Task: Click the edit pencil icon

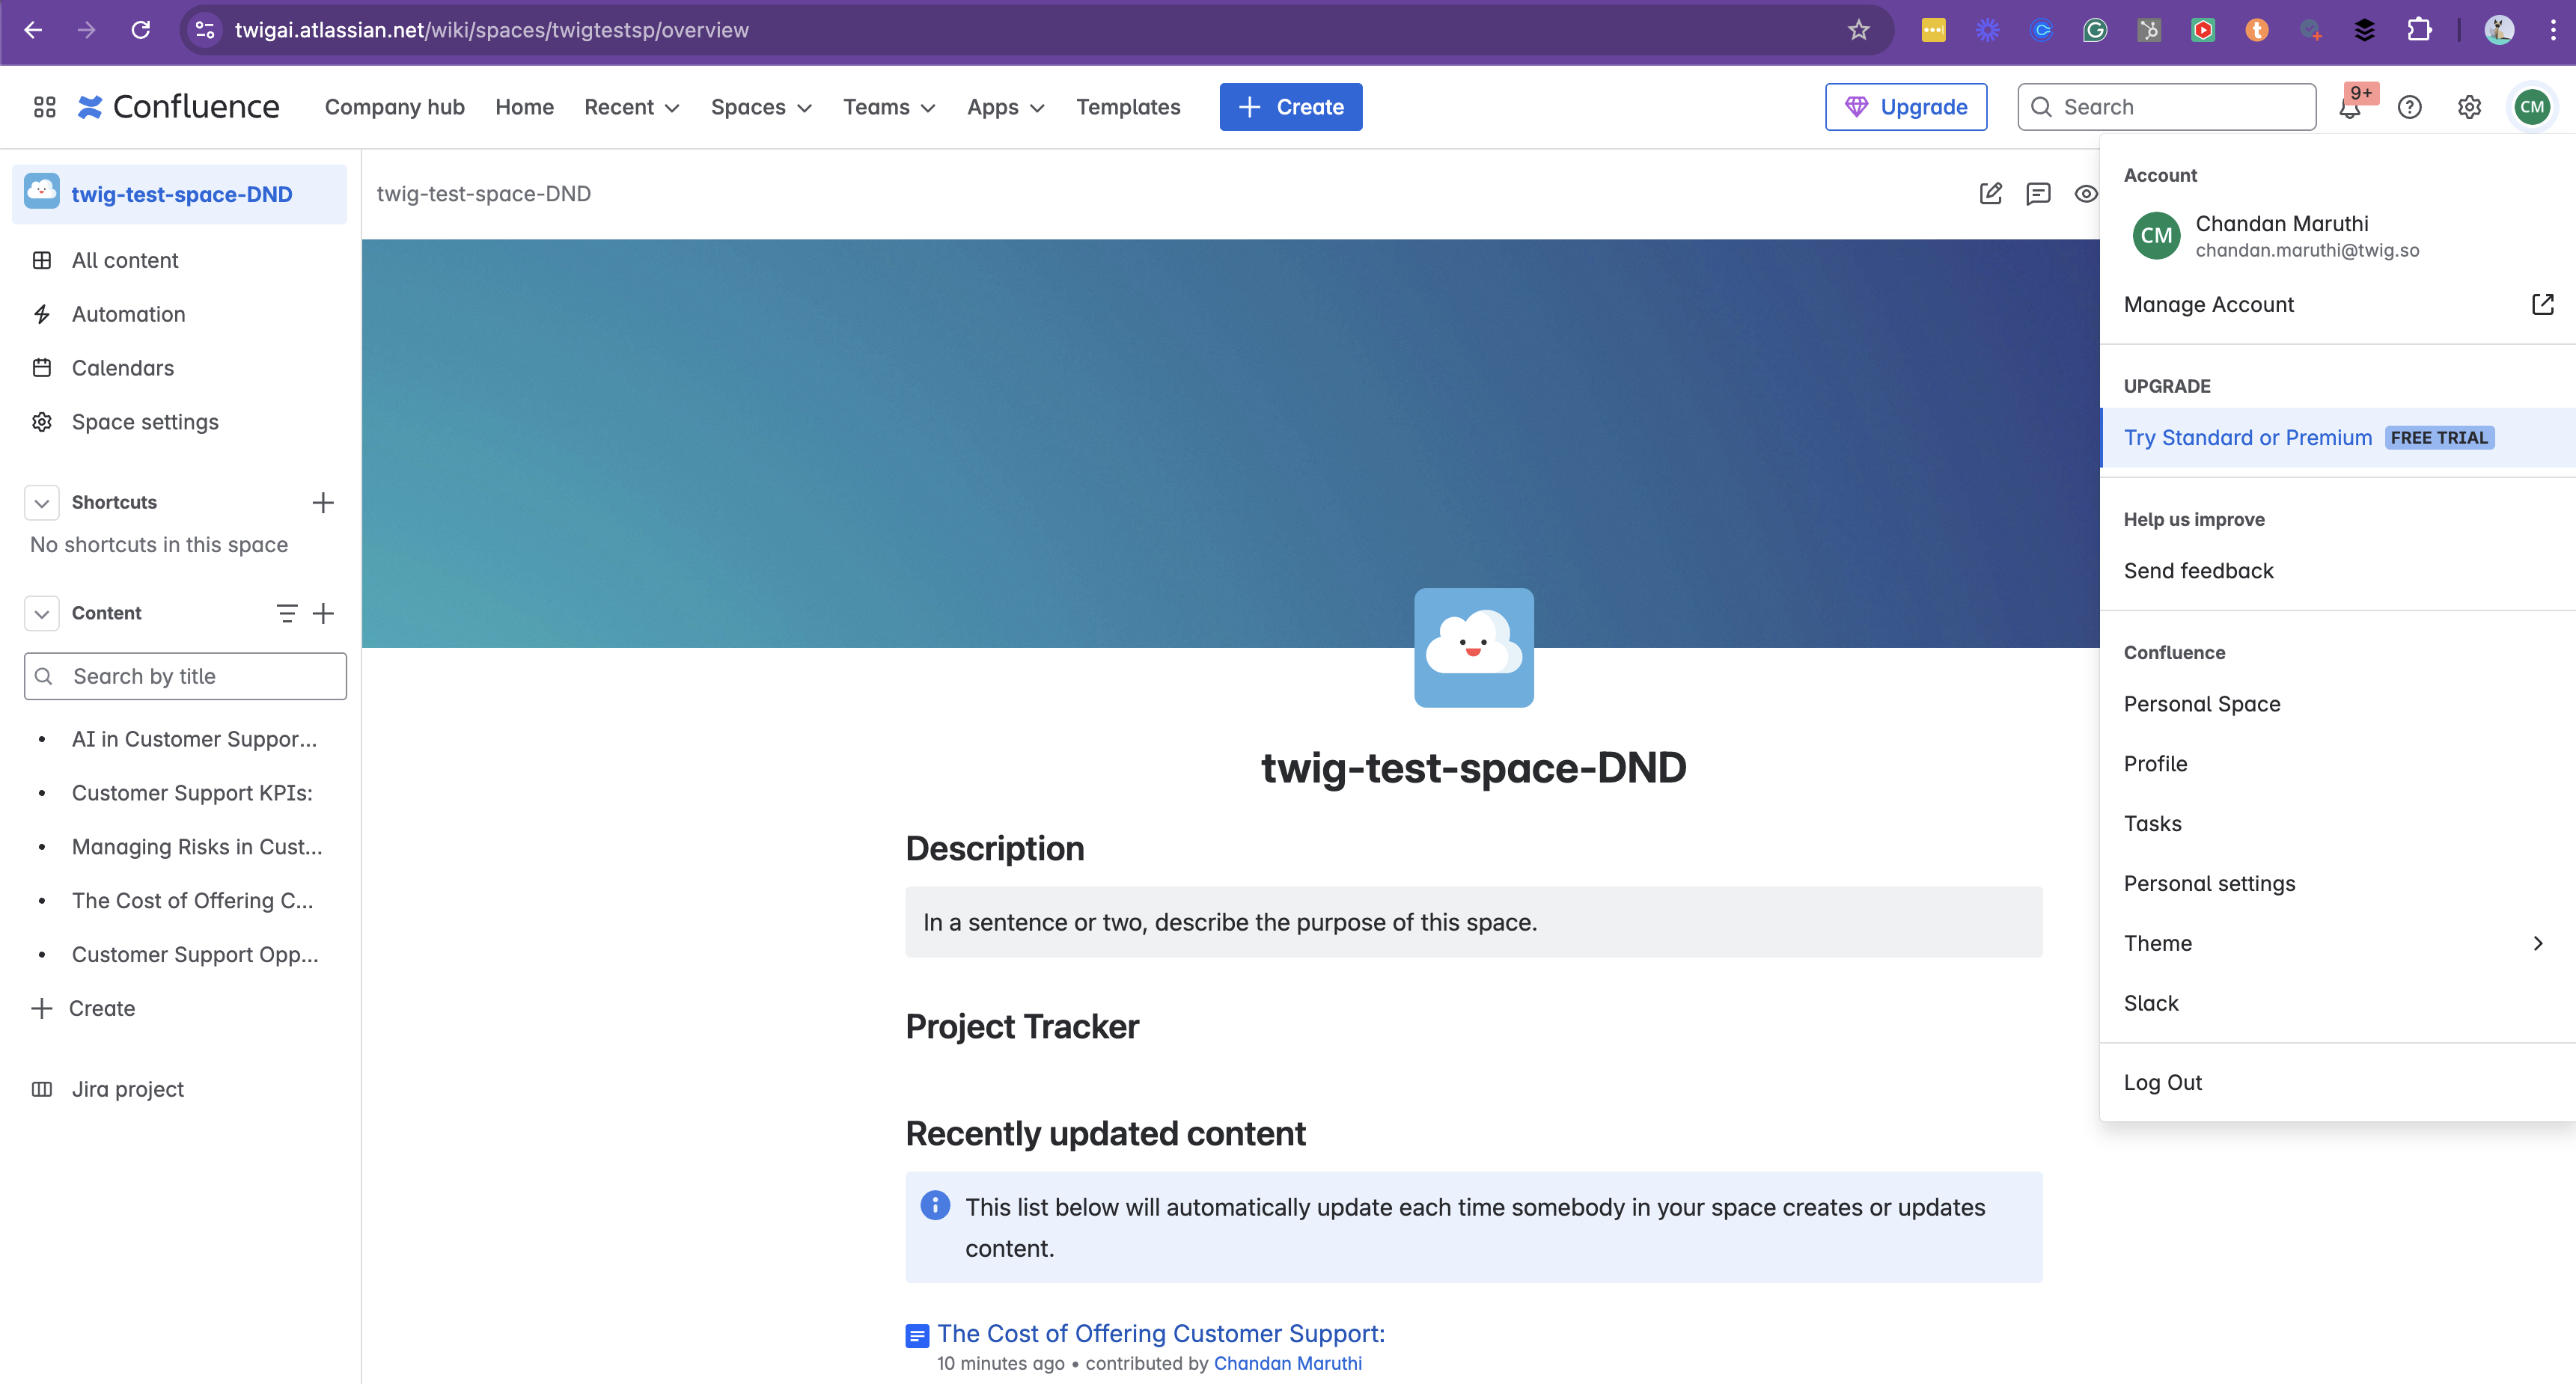Action: (1990, 194)
